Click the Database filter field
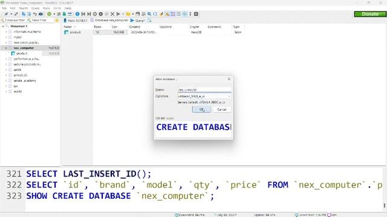387x217 pixels. [13, 20]
